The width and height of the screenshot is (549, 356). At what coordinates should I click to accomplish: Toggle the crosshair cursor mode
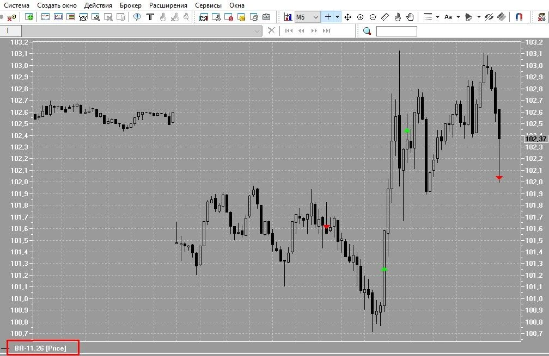coord(328,17)
